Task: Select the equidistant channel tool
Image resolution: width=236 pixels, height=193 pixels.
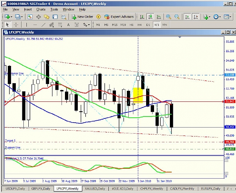Action: [x=52, y=25]
